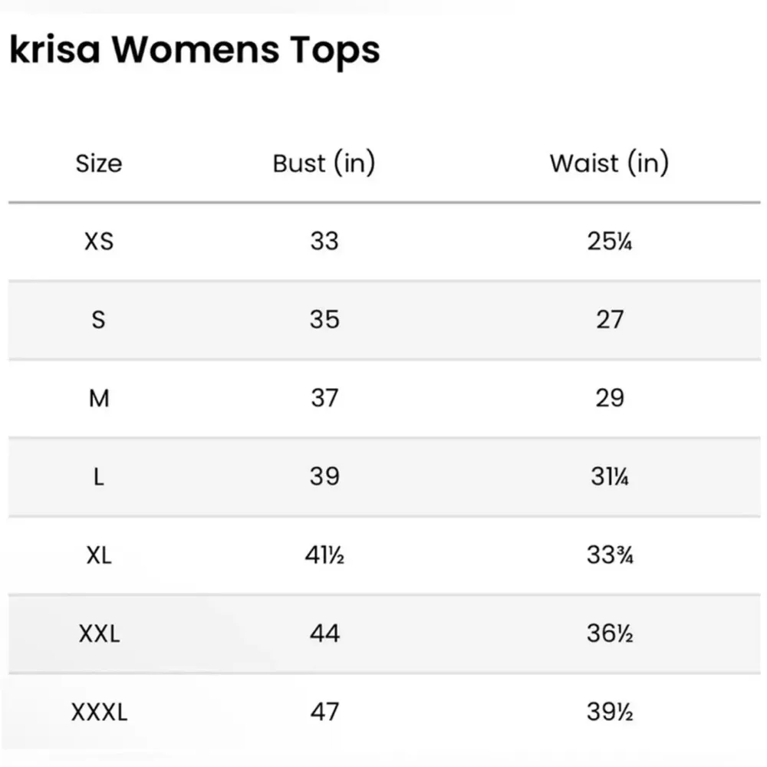This screenshot has width=767, height=767.
Task: Select the Size column header
Action: point(99,163)
